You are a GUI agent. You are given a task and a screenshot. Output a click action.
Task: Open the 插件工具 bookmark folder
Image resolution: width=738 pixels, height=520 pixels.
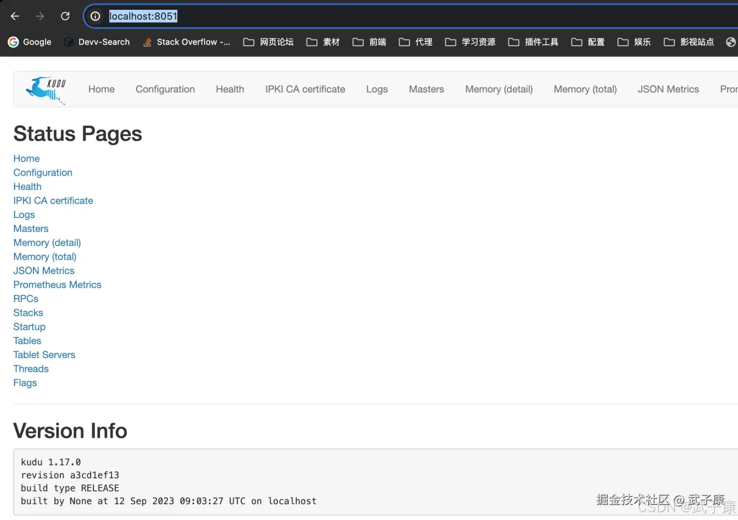pos(533,42)
